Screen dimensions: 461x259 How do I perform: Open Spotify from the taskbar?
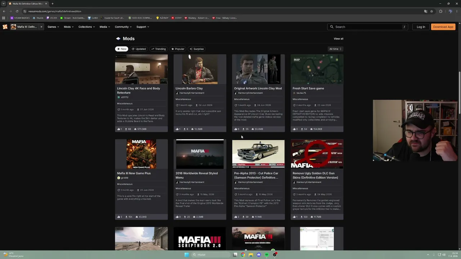click(267, 255)
